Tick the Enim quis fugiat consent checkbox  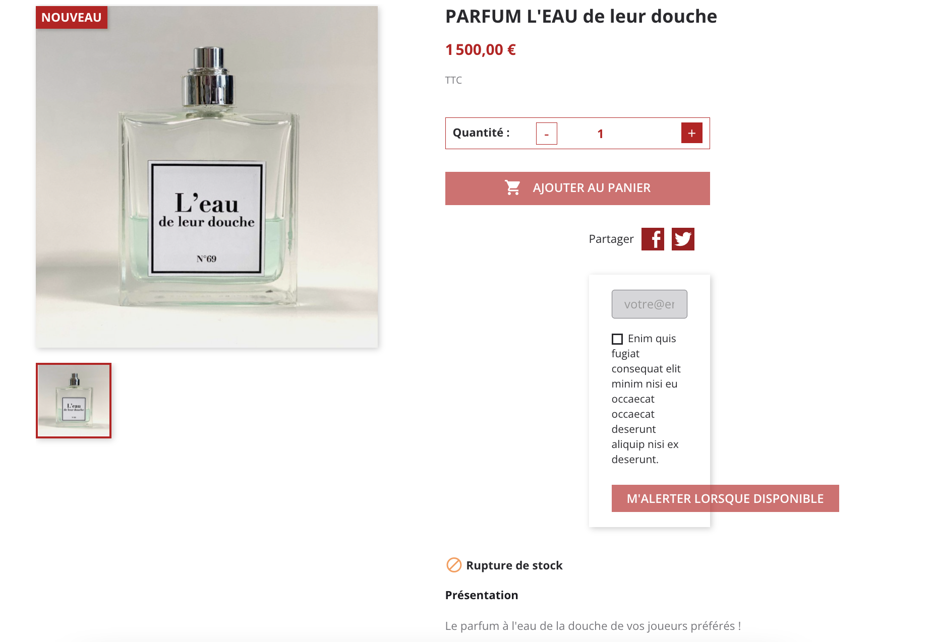pos(617,339)
